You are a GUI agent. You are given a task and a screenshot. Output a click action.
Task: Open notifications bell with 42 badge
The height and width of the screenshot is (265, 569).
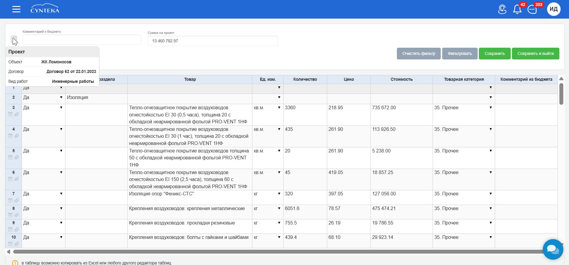[517, 9]
